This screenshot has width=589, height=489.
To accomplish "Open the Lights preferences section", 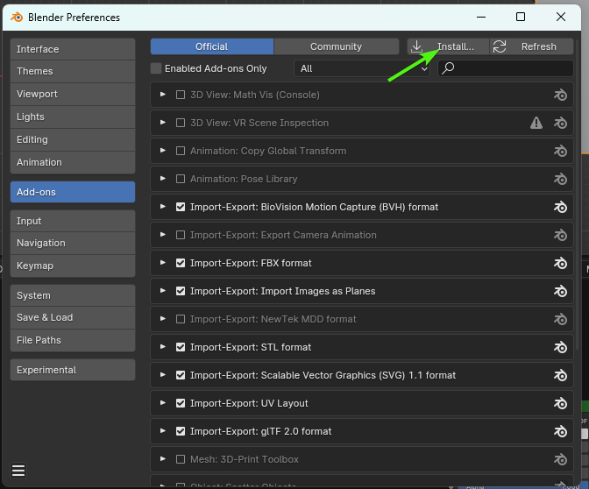I will coord(73,117).
